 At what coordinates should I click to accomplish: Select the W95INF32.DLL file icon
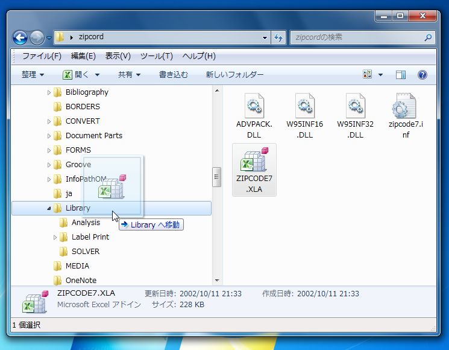[x=356, y=105]
